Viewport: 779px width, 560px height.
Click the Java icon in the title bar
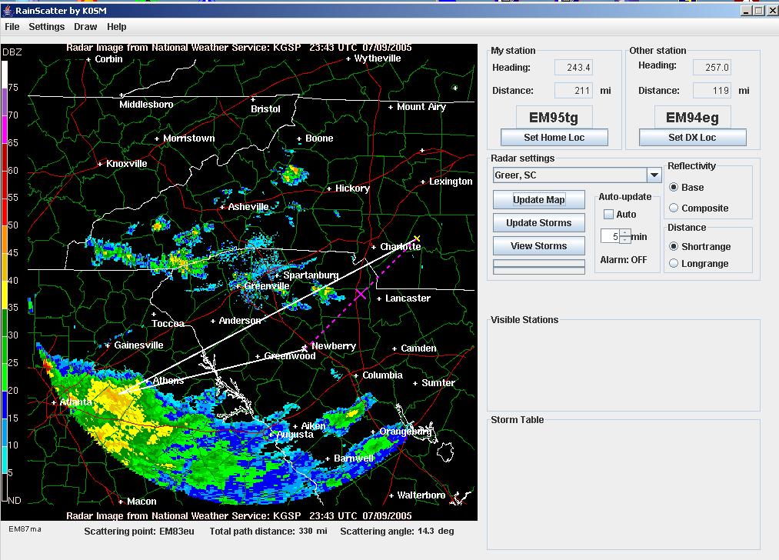coord(8,11)
